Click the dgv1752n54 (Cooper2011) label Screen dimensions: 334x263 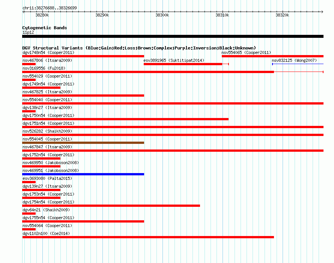click(x=48, y=155)
